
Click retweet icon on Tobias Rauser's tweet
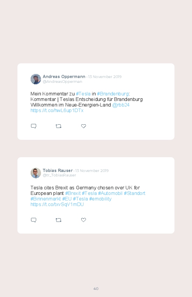point(58,220)
